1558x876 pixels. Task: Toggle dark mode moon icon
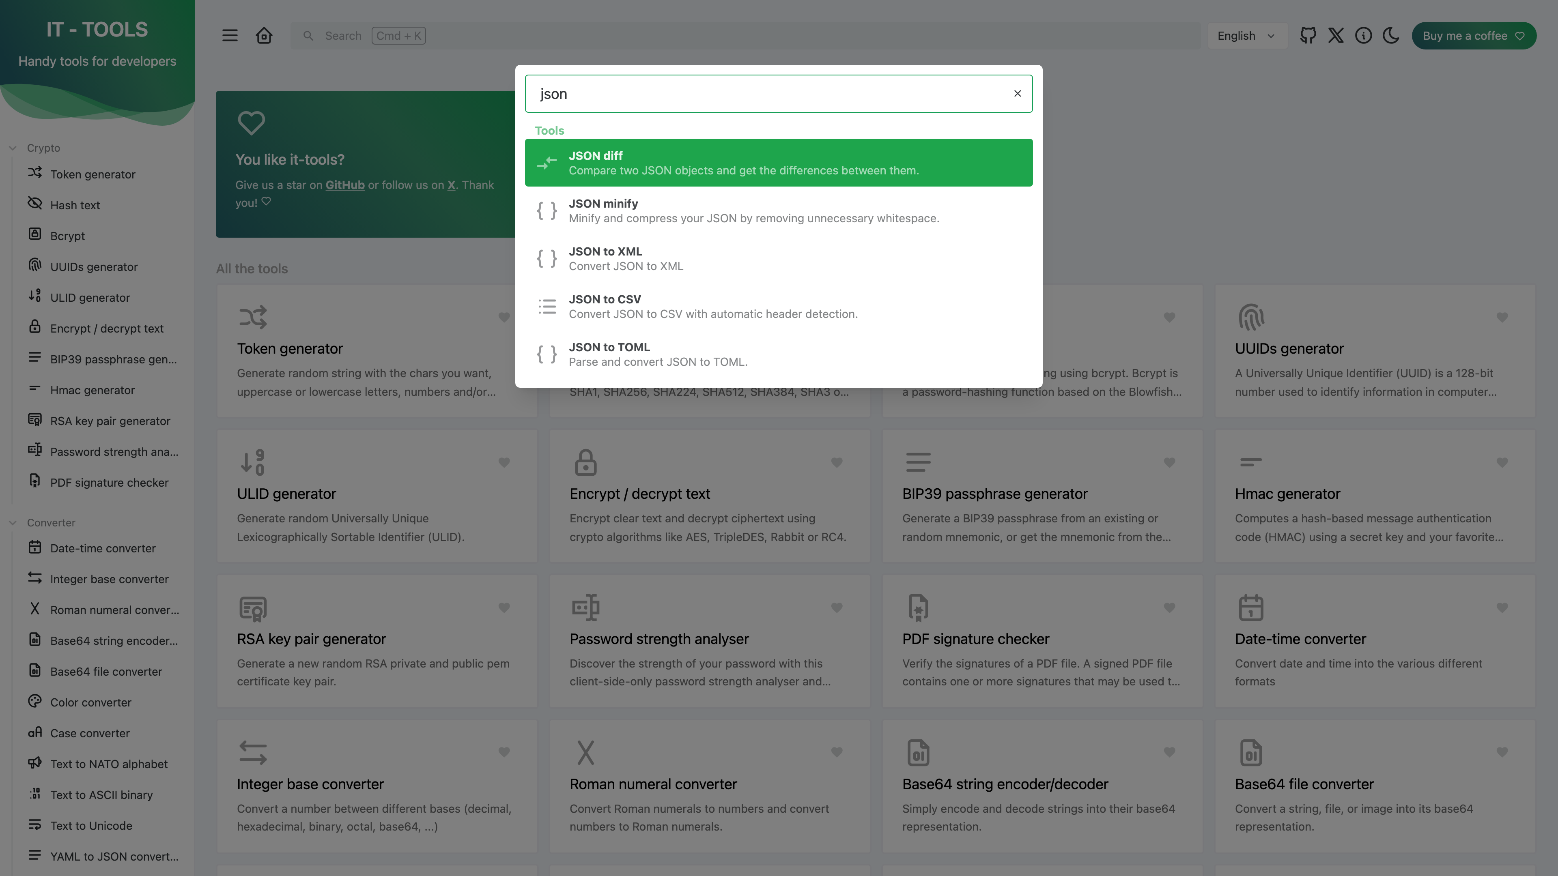pyautogui.click(x=1391, y=36)
